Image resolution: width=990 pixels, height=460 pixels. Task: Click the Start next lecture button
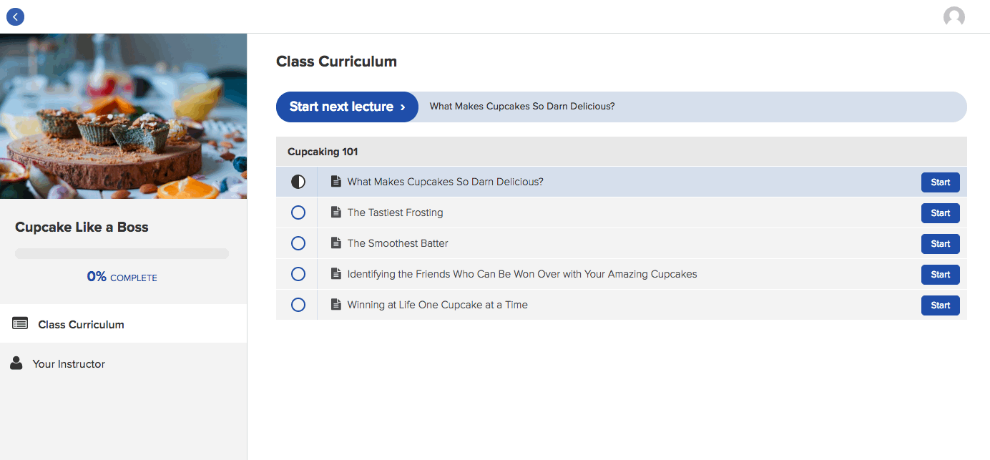pyautogui.click(x=347, y=107)
